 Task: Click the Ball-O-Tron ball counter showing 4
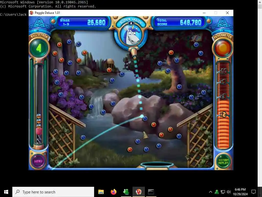tap(39, 48)
